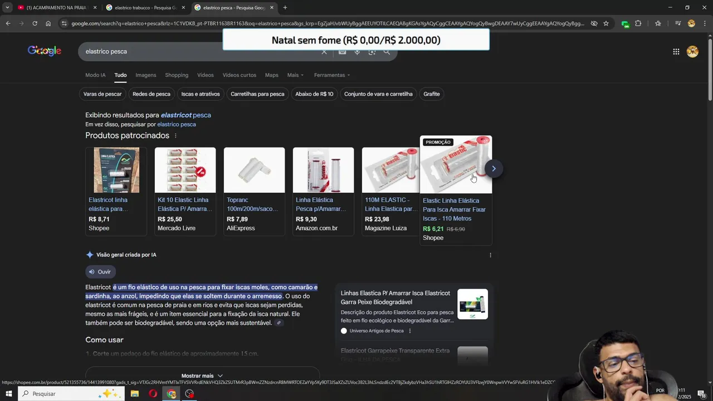This screenshot has width=713, height=401.
Task: Filter by Carretilhas para pesca chip
Action: coord(257,94)
